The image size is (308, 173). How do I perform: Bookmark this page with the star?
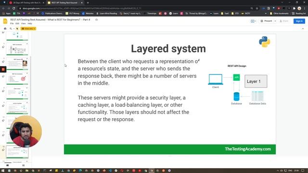point(257,9)
